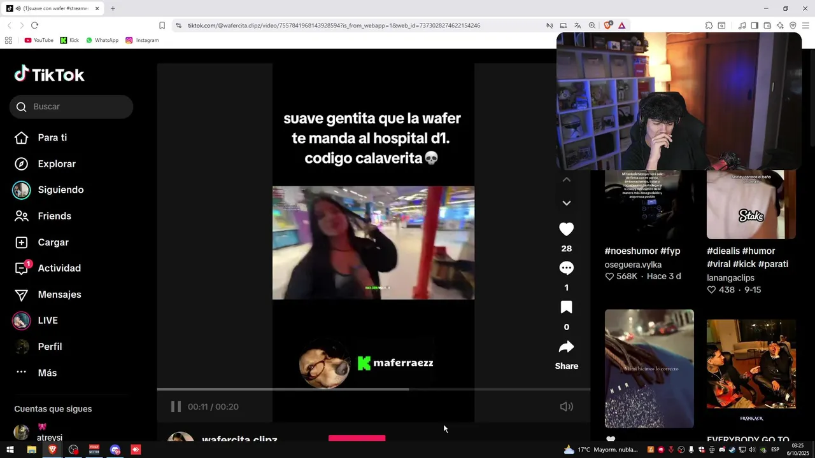Seek along the video progress bar
This screenshot has height=458, width=815.
[x=373, y=389]
